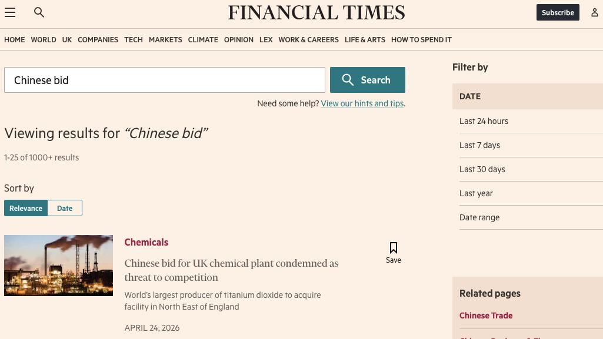Viewport: 603px width, 339px height.
Task: Click the Financial Times masthead logo
Action: click(x=317, y=12)
